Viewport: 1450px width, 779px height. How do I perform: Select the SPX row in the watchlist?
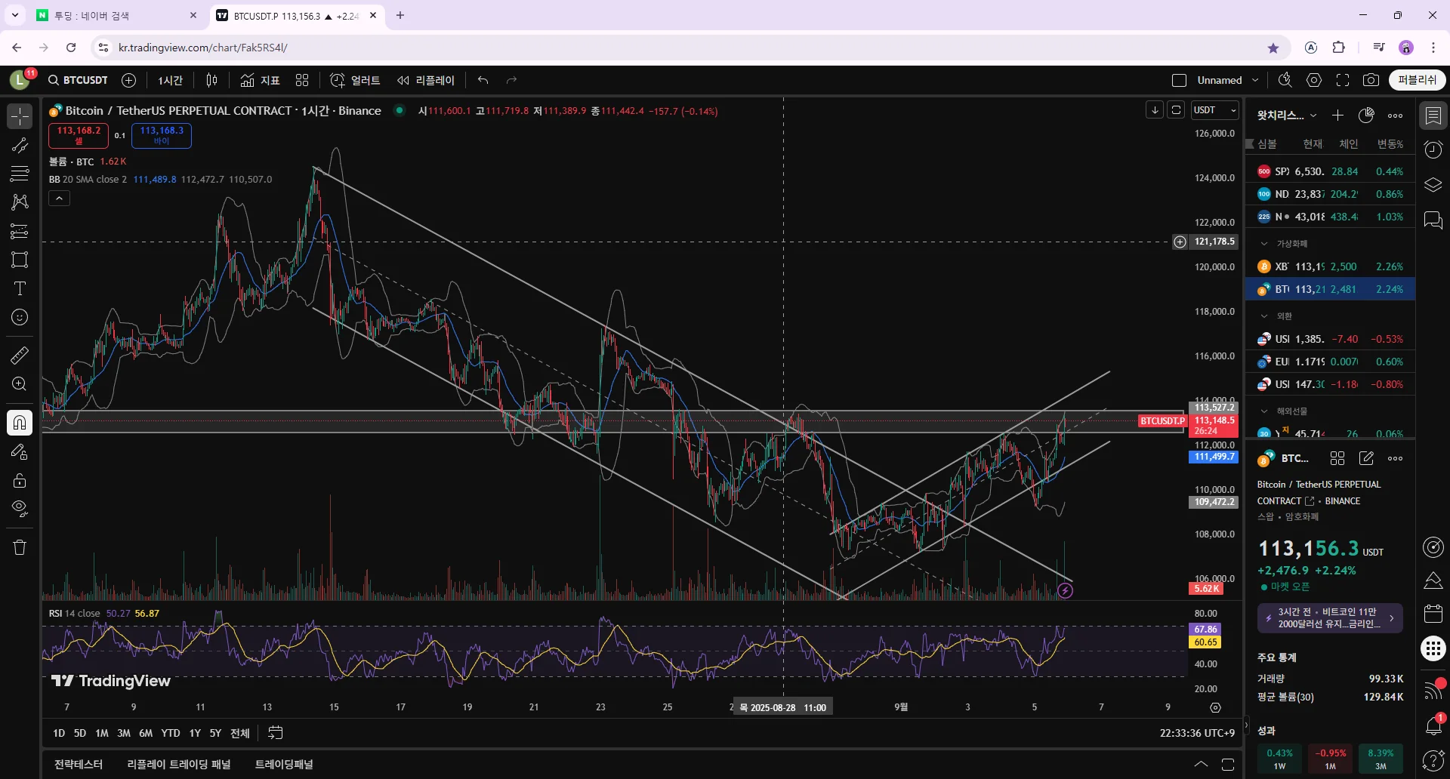[x=1330, y=171]
